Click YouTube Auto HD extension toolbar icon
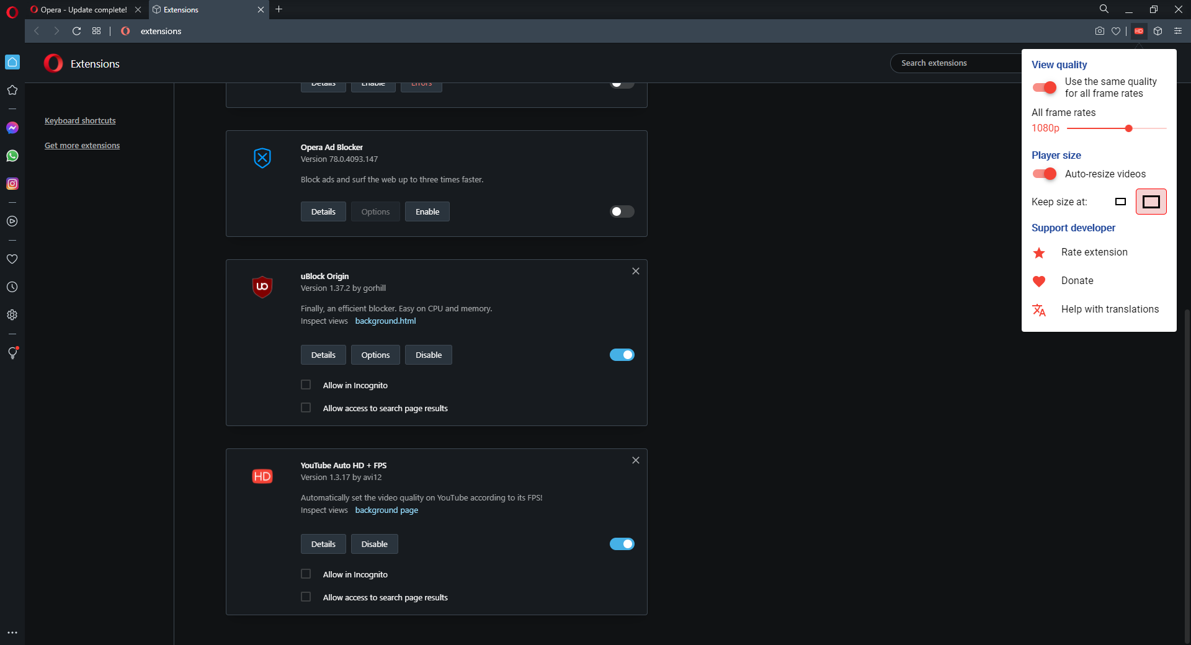 point(1139,31)
